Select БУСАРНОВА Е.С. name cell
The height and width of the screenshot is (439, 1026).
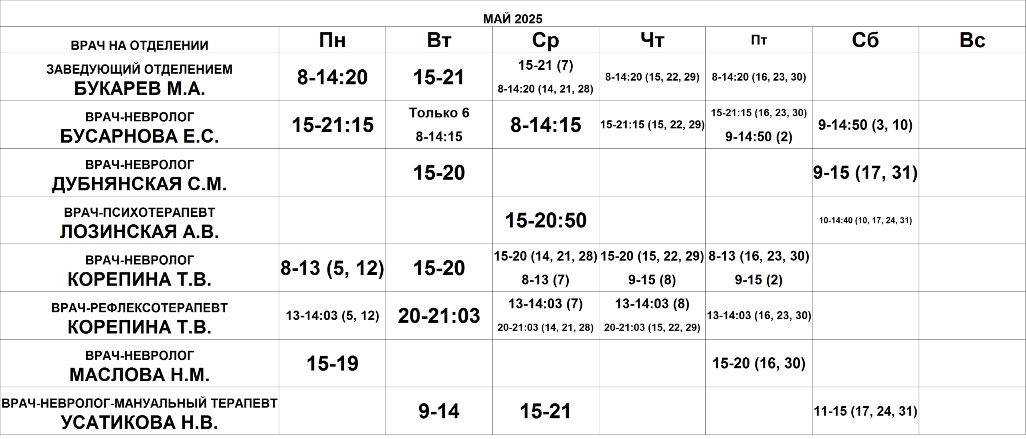pos(139,125)
